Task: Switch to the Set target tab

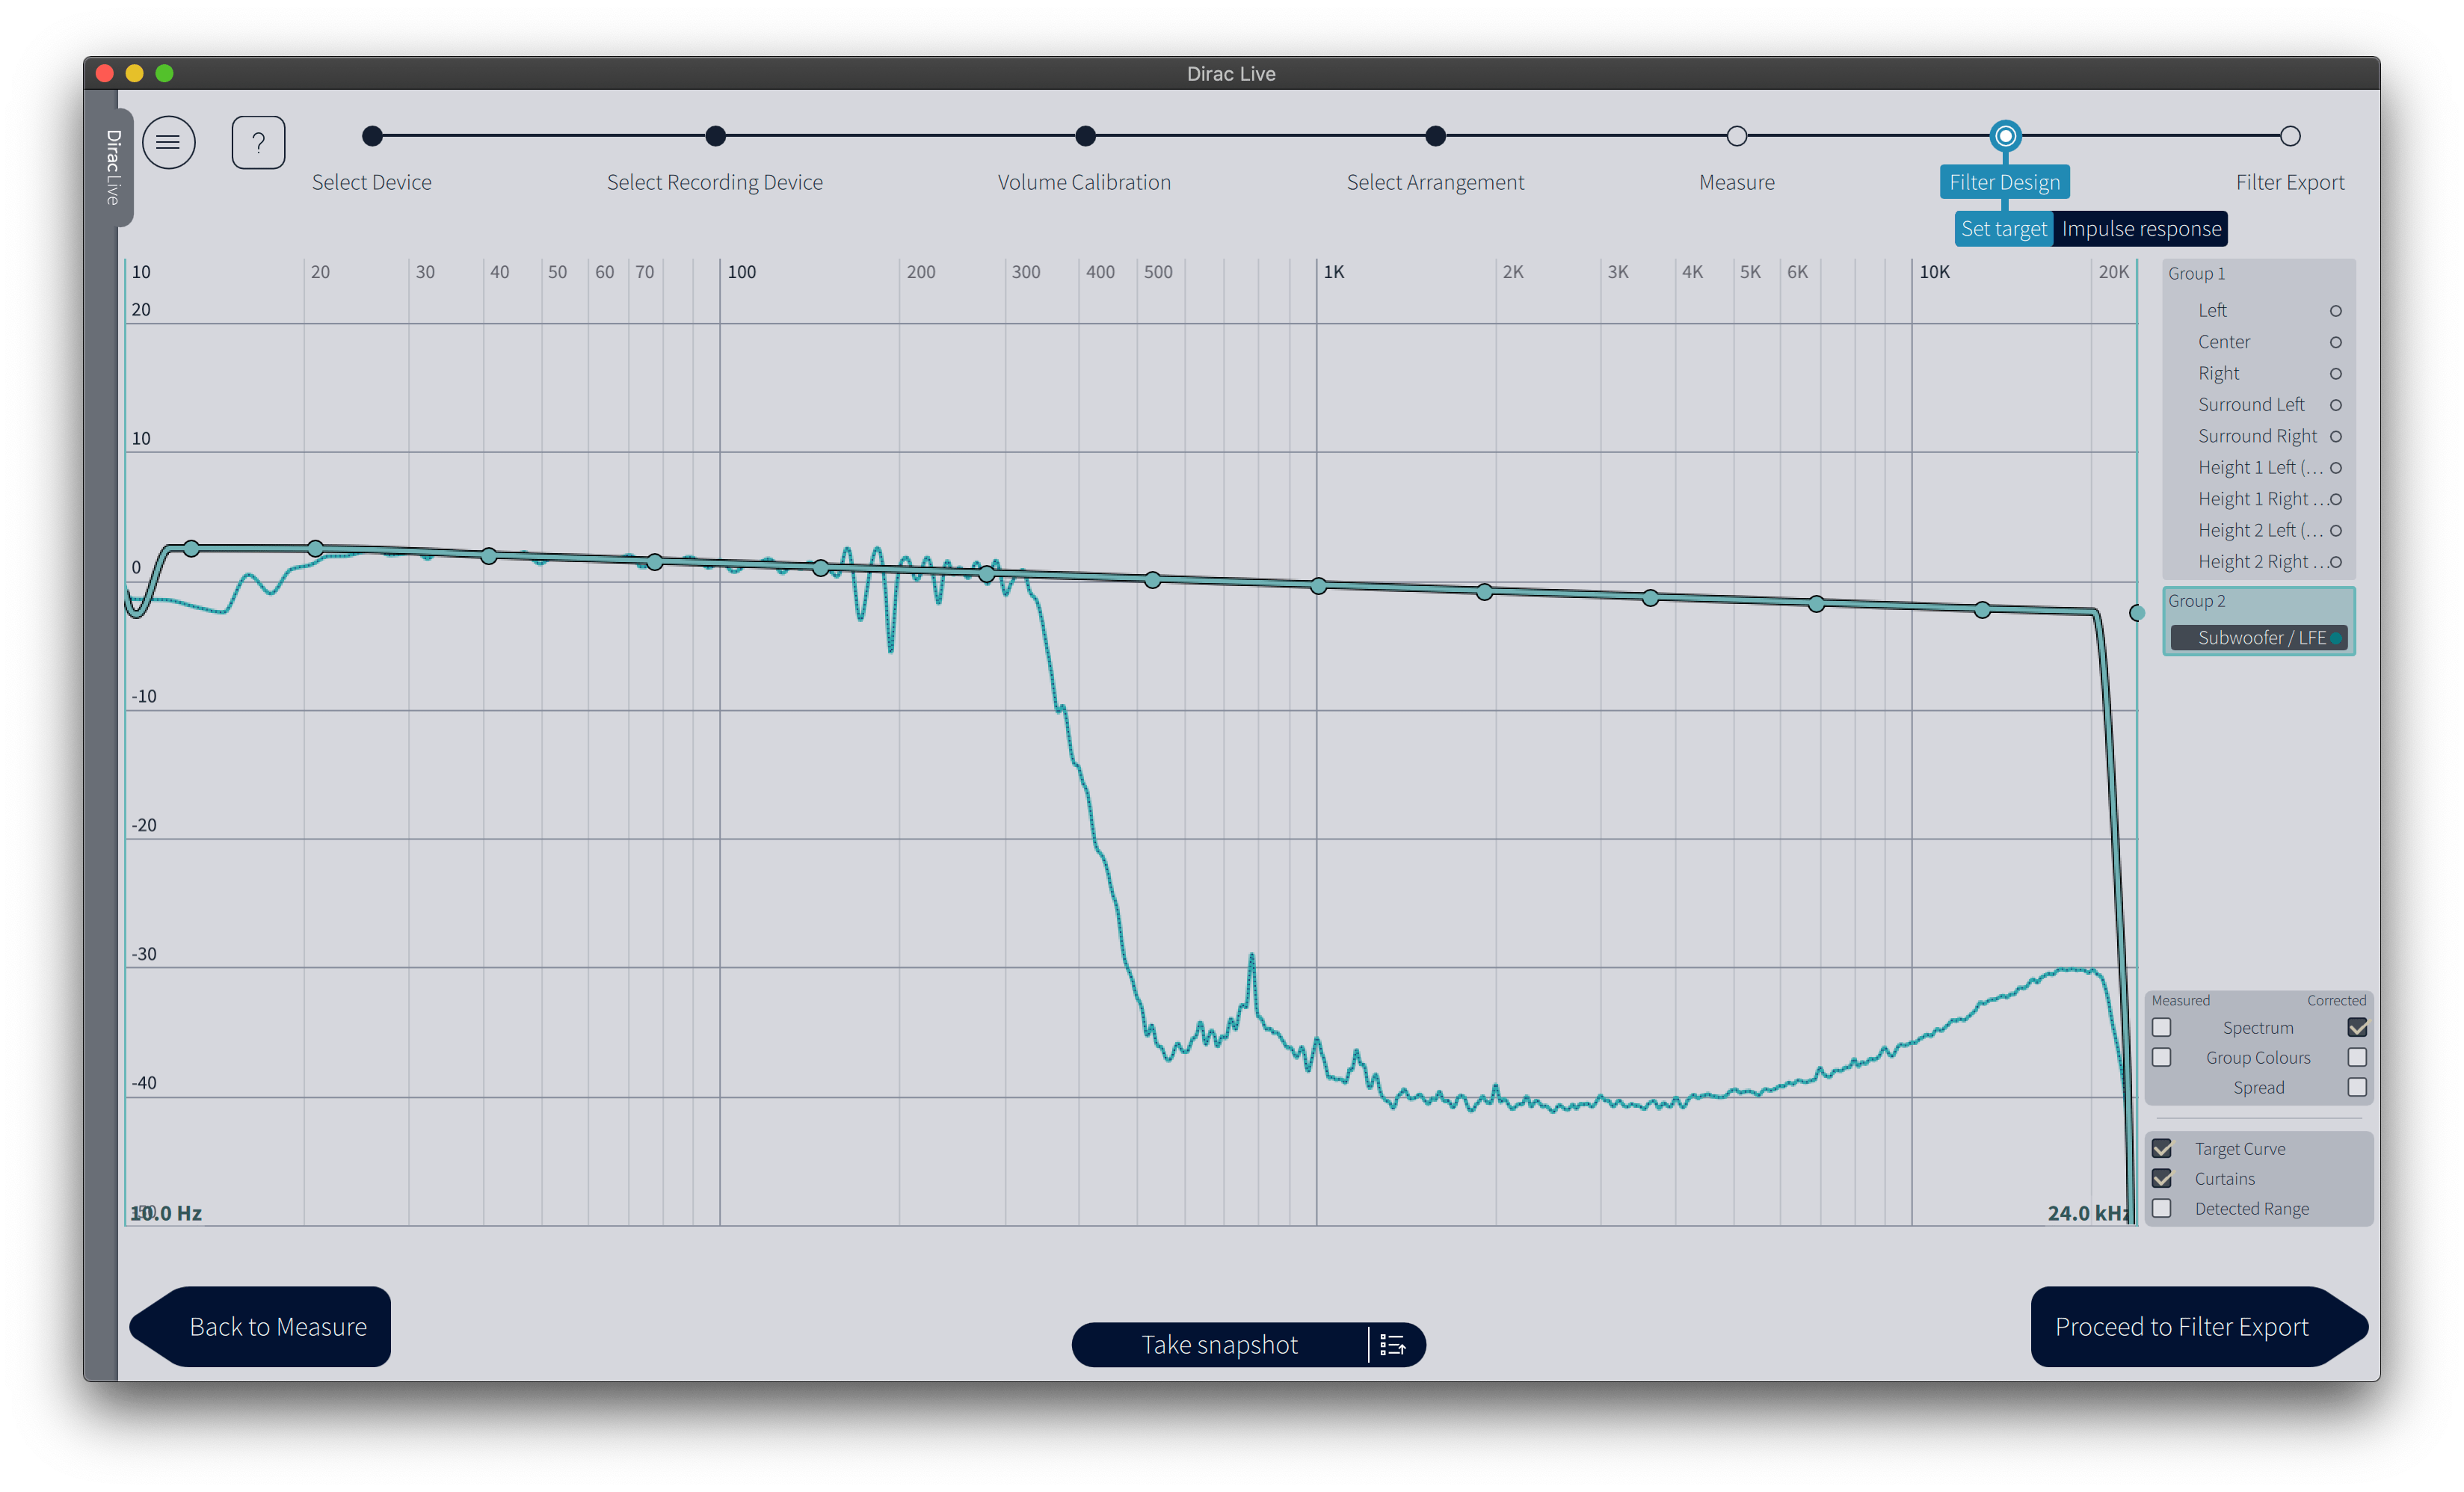Action: click(x=2003, y=229)
